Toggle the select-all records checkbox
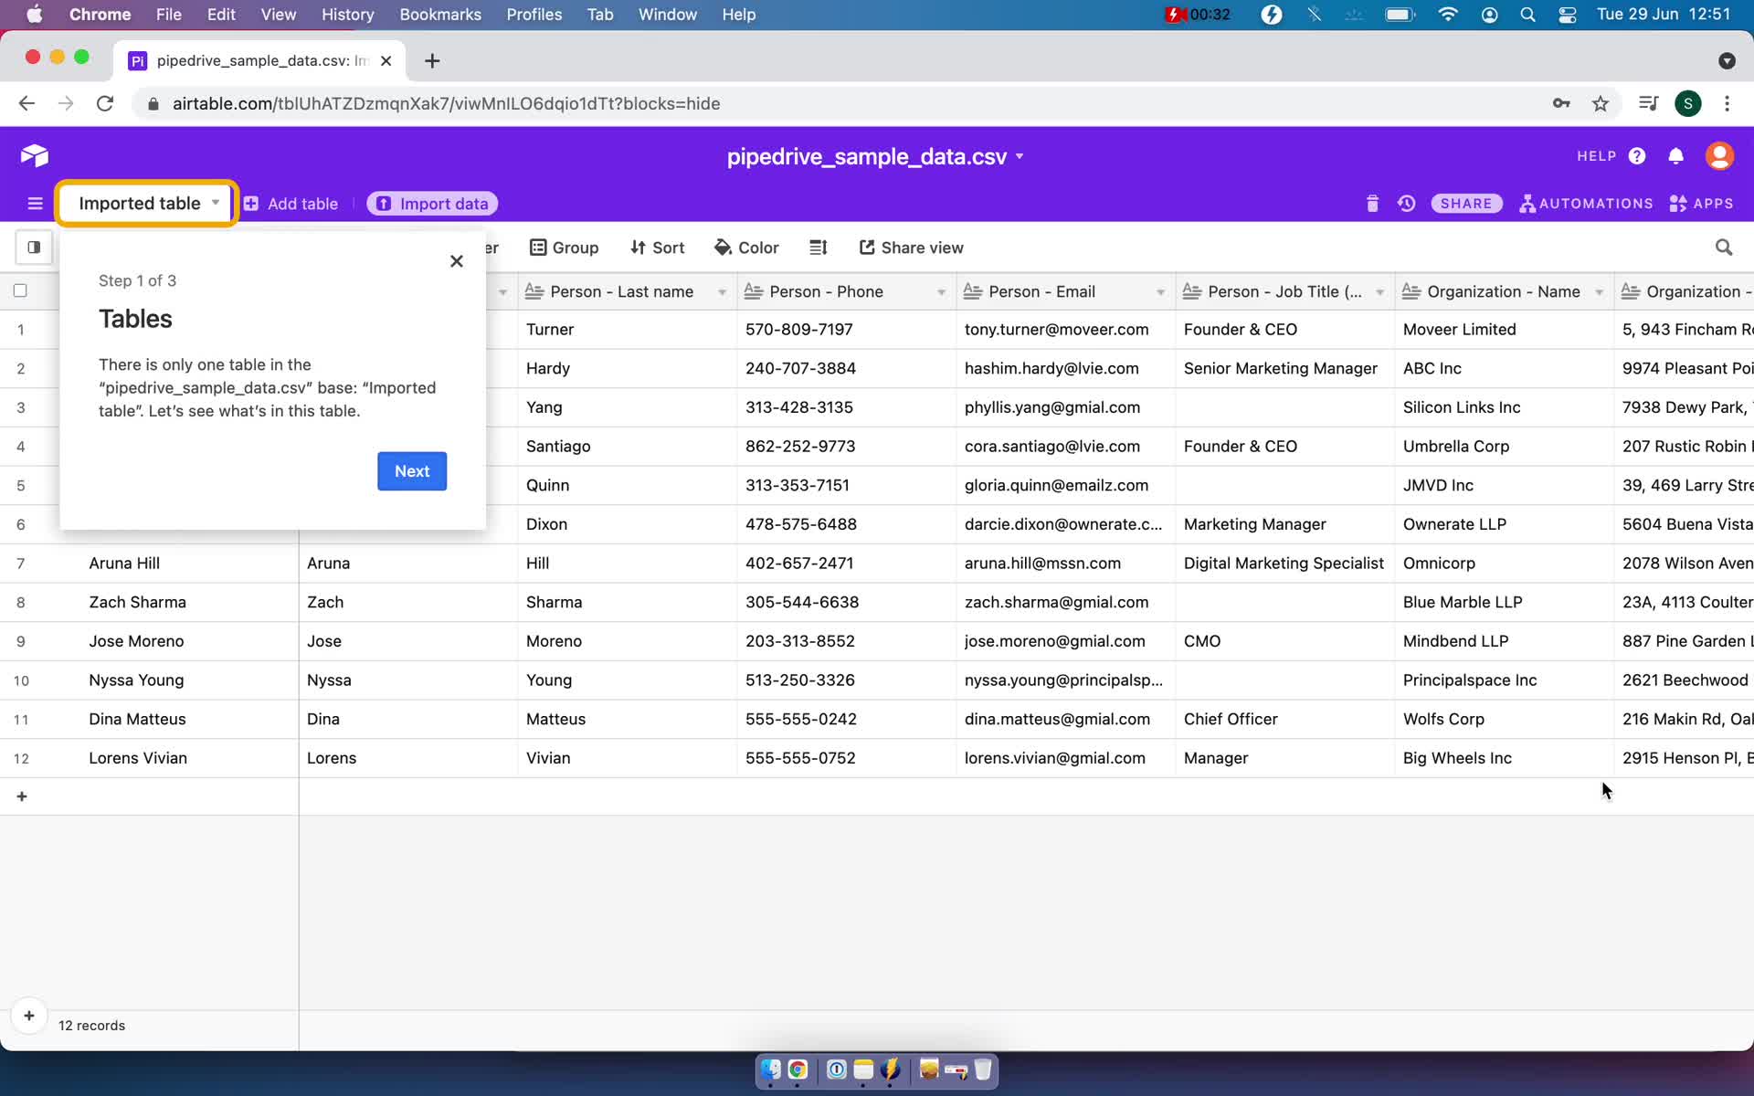The height and width of the screenshot is (1096, 1754). coord(20,291)
